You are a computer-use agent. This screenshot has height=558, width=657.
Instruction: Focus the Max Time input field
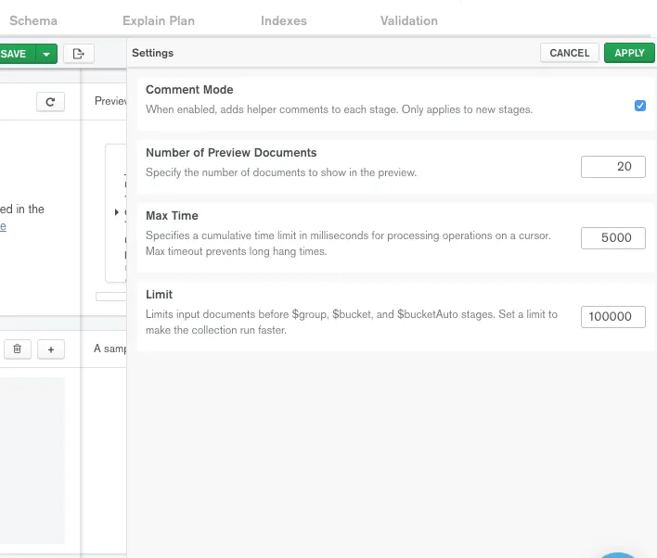pyautogui.click(x=613, y=237)
